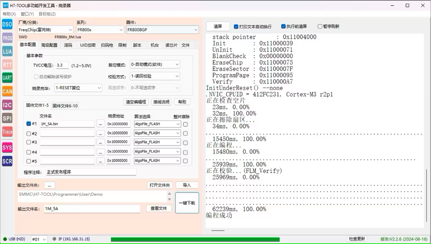
Task: Open the 帮助(X) menu
Action: [x=9, y=14]
